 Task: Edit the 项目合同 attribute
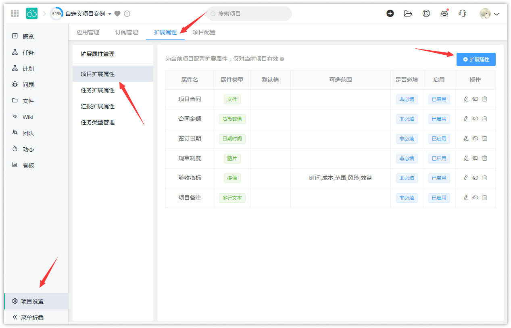(466, 99)
